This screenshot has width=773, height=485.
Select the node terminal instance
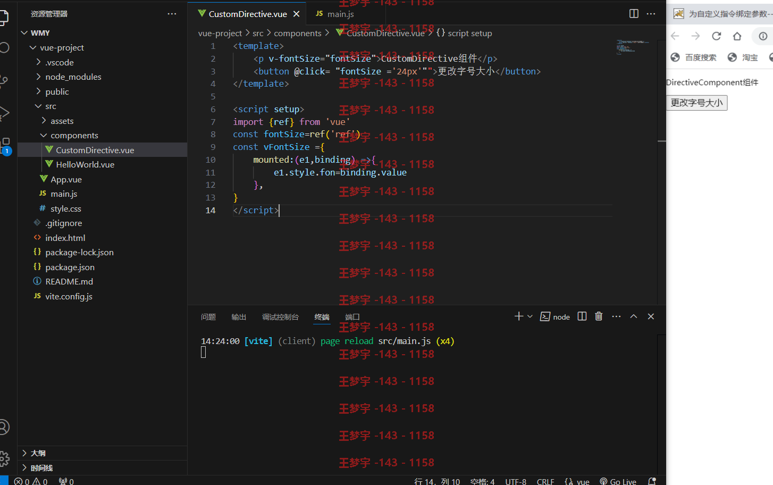click(555, 317)
